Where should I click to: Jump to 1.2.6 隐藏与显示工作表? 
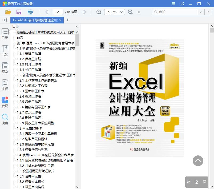(x=34, y=107)
